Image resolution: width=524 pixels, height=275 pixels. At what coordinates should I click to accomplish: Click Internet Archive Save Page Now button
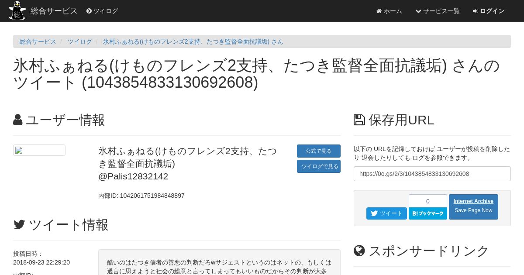(x=473, y=206)
